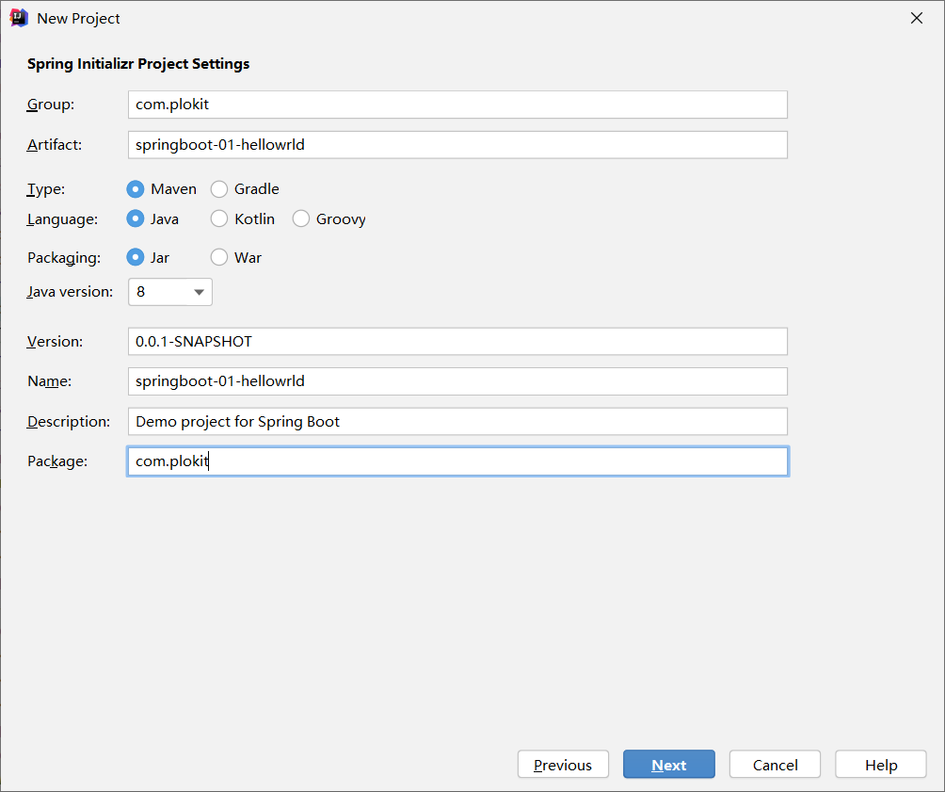Viewport: 945px width, 792px height.
Task: Click the Artifact text field
Action: [x=457, y=145]
